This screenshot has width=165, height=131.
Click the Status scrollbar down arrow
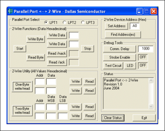click(x=151, y=106)
